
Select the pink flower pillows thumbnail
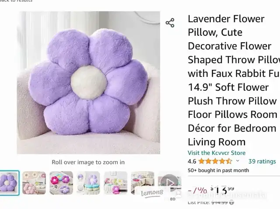(34, 183)
